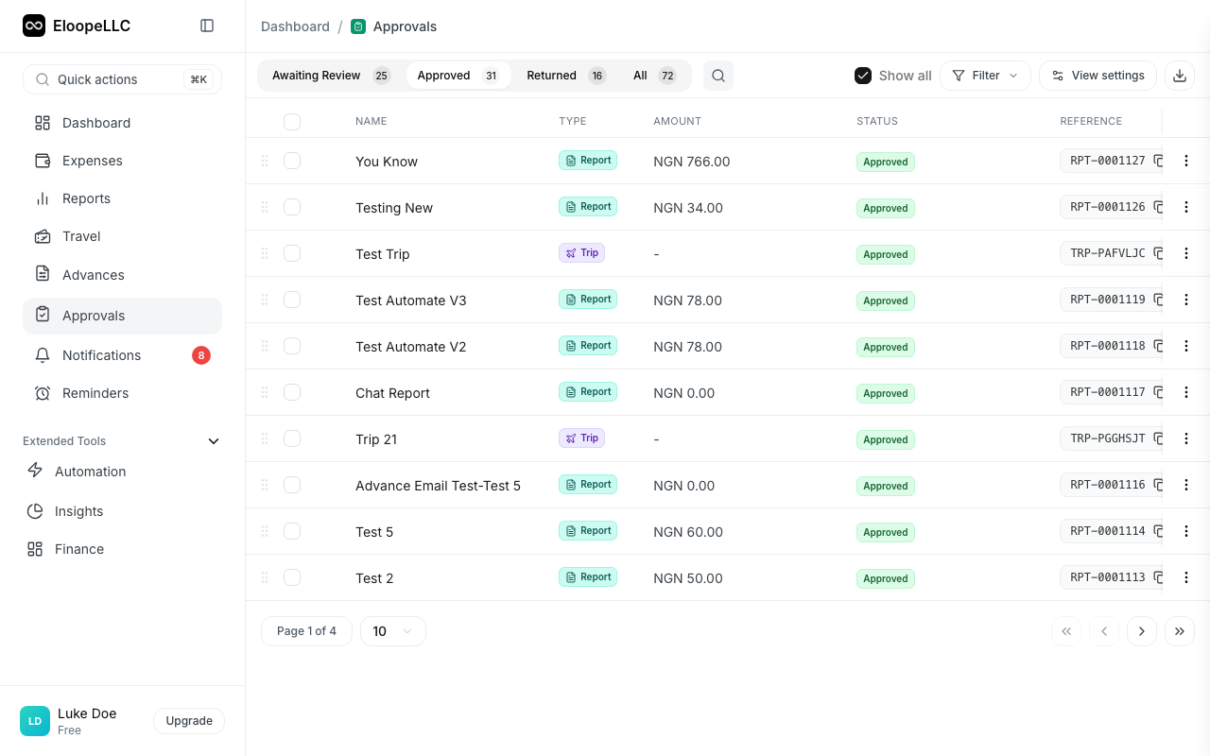Viewport: 1210px width, 756px height.
Task: Open the three-dot menu for Test Trip
Action: [x=1186, y=253]
